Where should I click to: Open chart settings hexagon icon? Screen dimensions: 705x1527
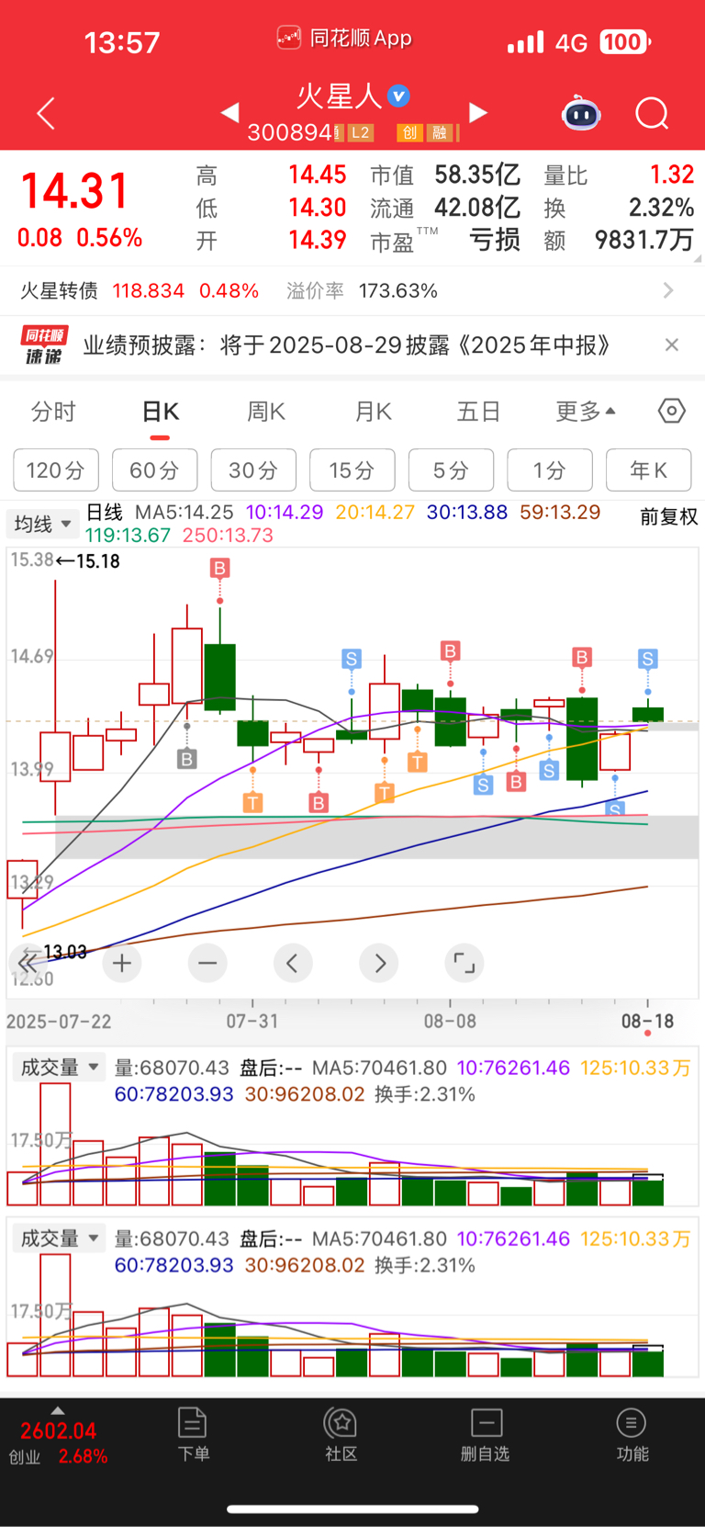(672, 411)
